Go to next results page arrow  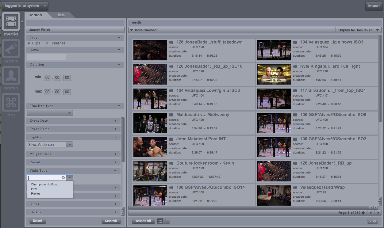378,213
